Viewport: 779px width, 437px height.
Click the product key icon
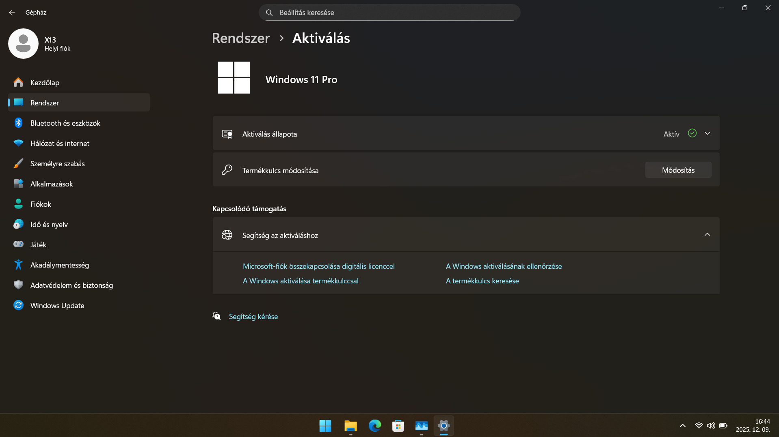227,170
